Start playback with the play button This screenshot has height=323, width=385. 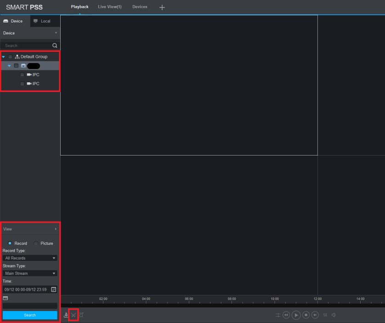coord(296,315)
